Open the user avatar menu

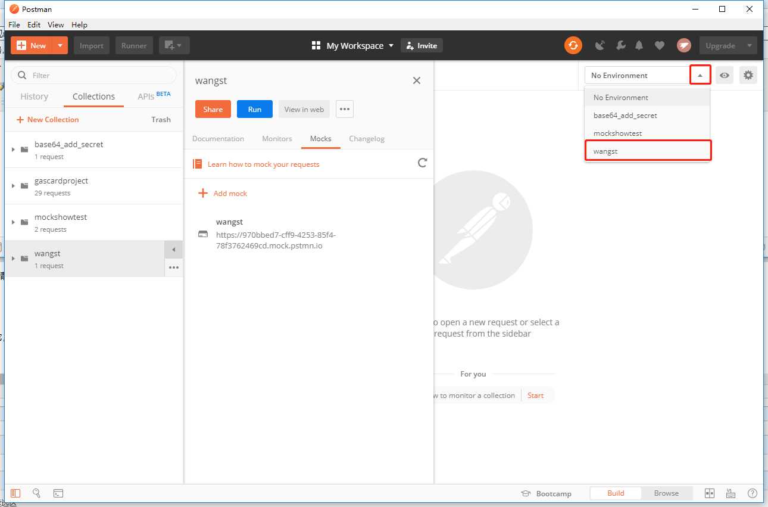coord(683,45)
